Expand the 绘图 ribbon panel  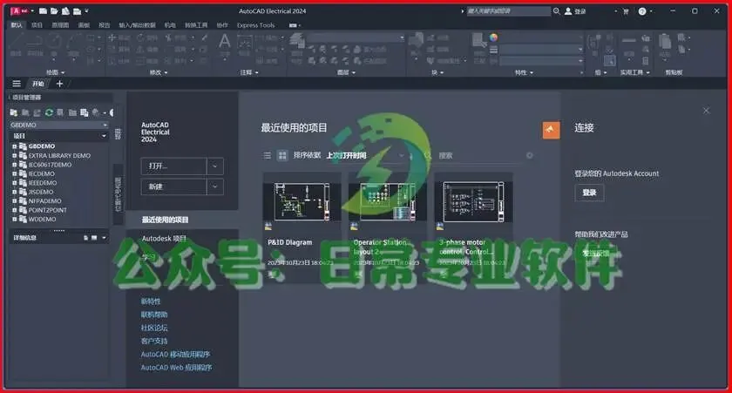[x=56, y=72]
